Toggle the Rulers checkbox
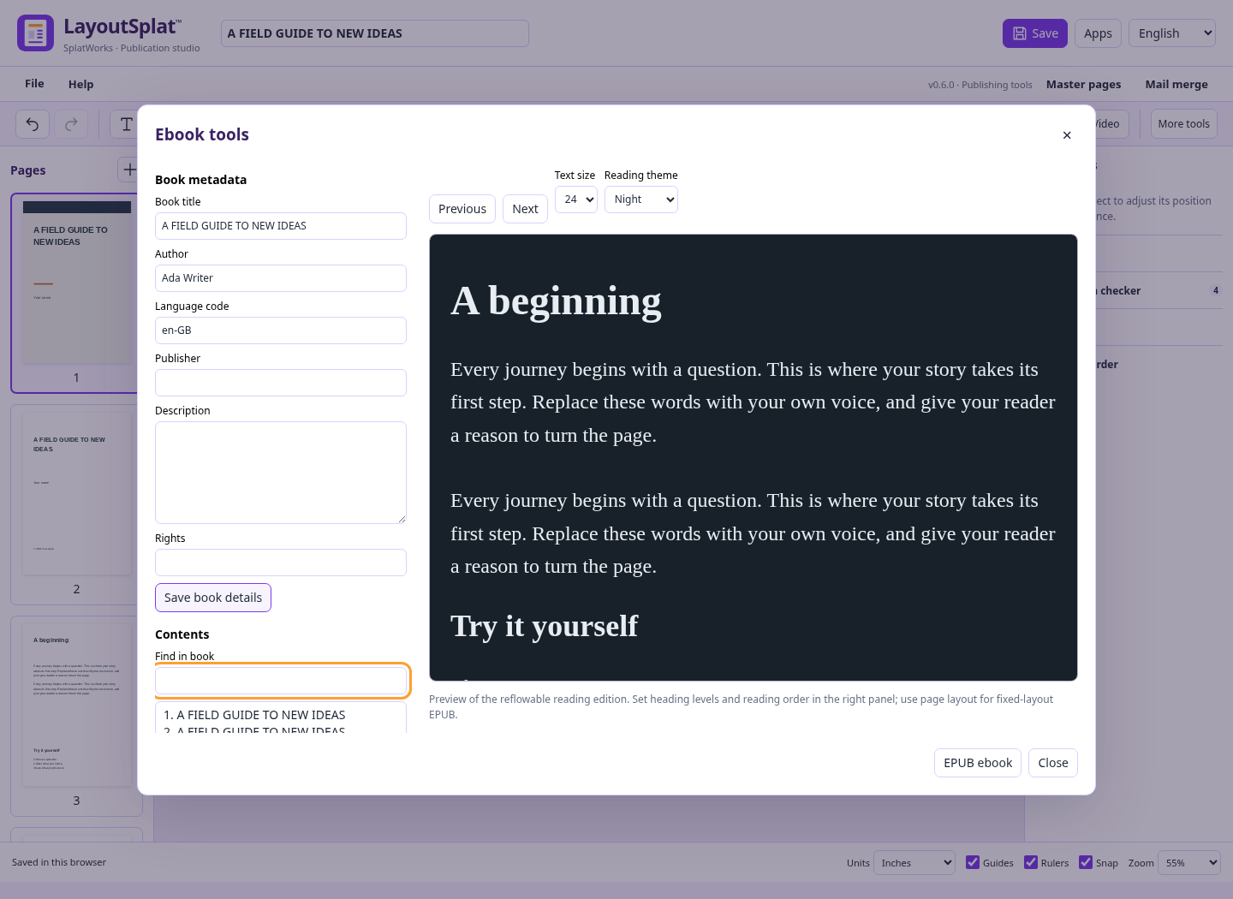This screenshot has height=899, width=1233. pyautogui.click(x=1031, y=862)
